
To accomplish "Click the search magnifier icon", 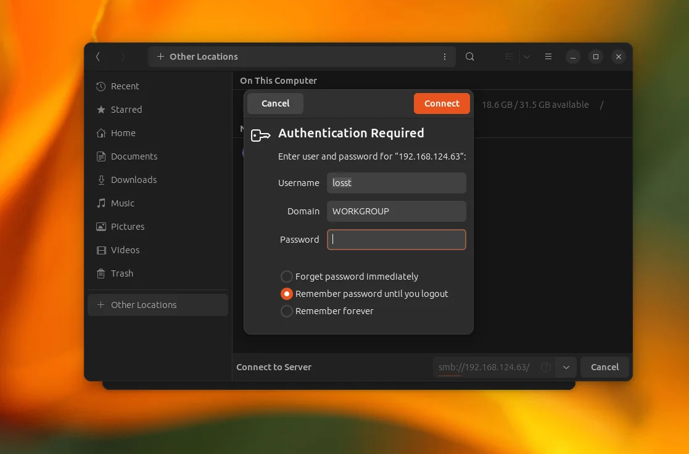I will (x=469, y=57).
